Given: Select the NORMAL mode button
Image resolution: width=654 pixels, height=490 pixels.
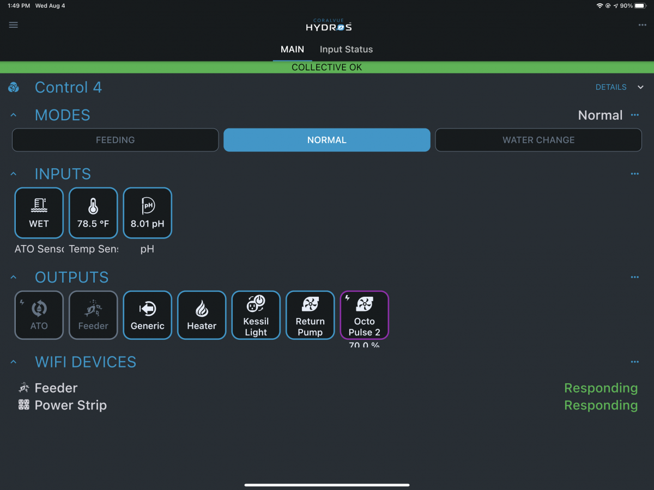Looking at the screenshot, I should tap(327, 140).
